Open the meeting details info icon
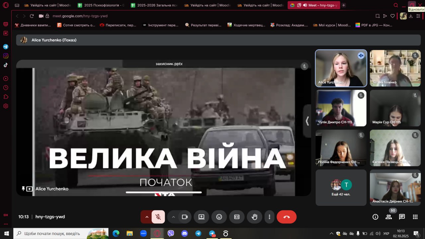This screenshot has width=425, height=239. pos(375,217)
